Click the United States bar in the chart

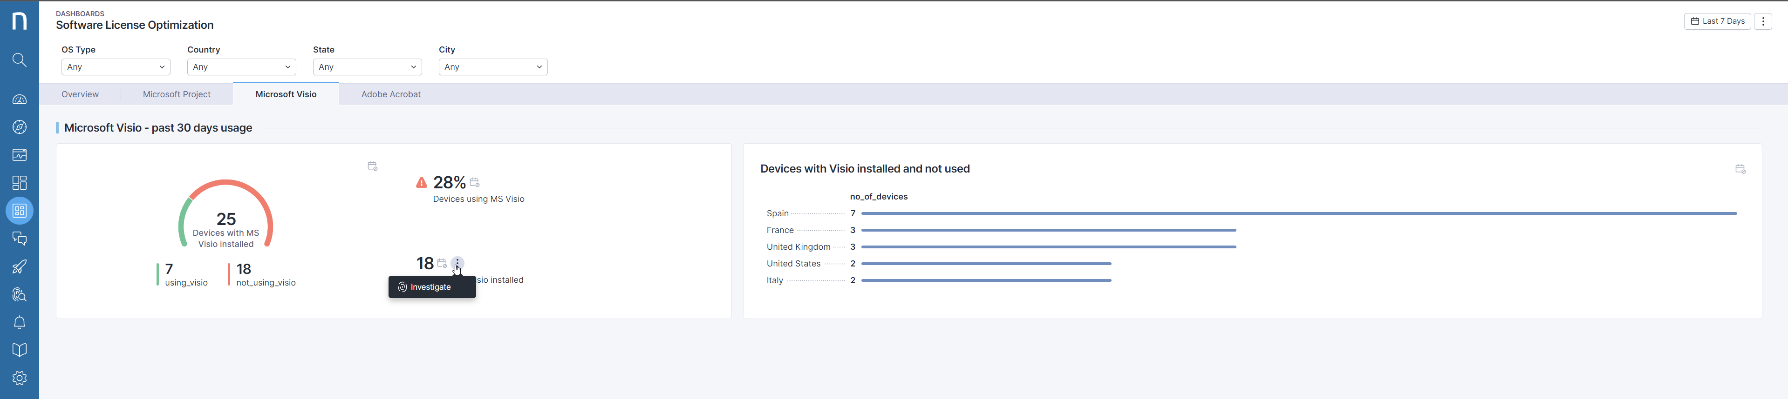point(986,264)
